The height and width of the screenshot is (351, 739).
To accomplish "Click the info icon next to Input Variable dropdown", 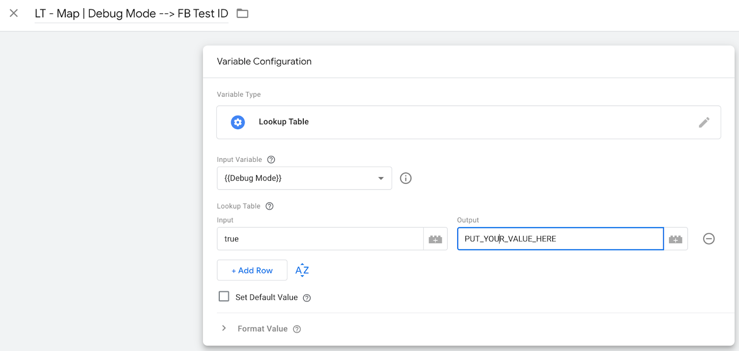I will 405,178.
